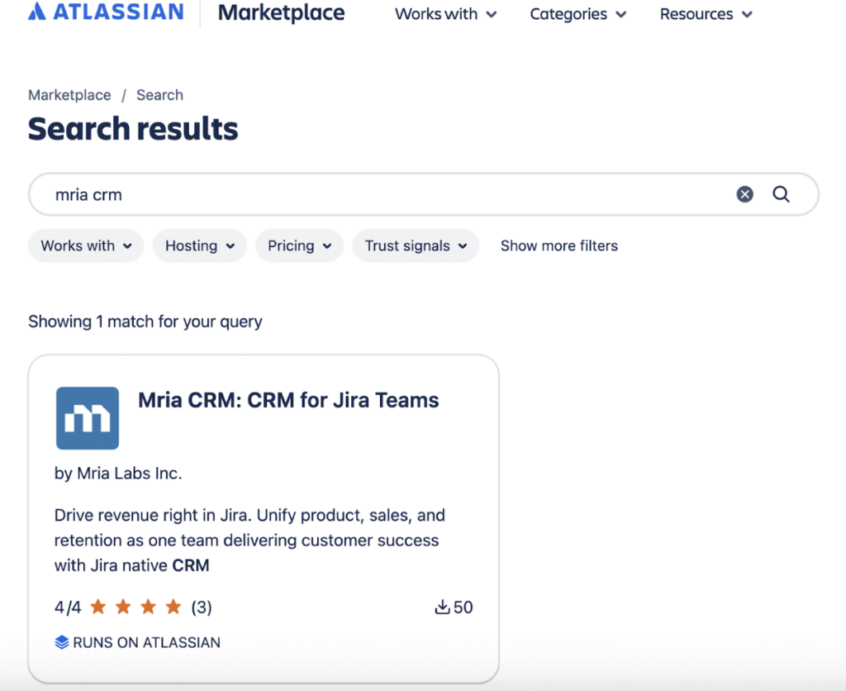Click the Runs on Atlassian badge icon
Screen dimensions: 846x691
pos(62,642)
